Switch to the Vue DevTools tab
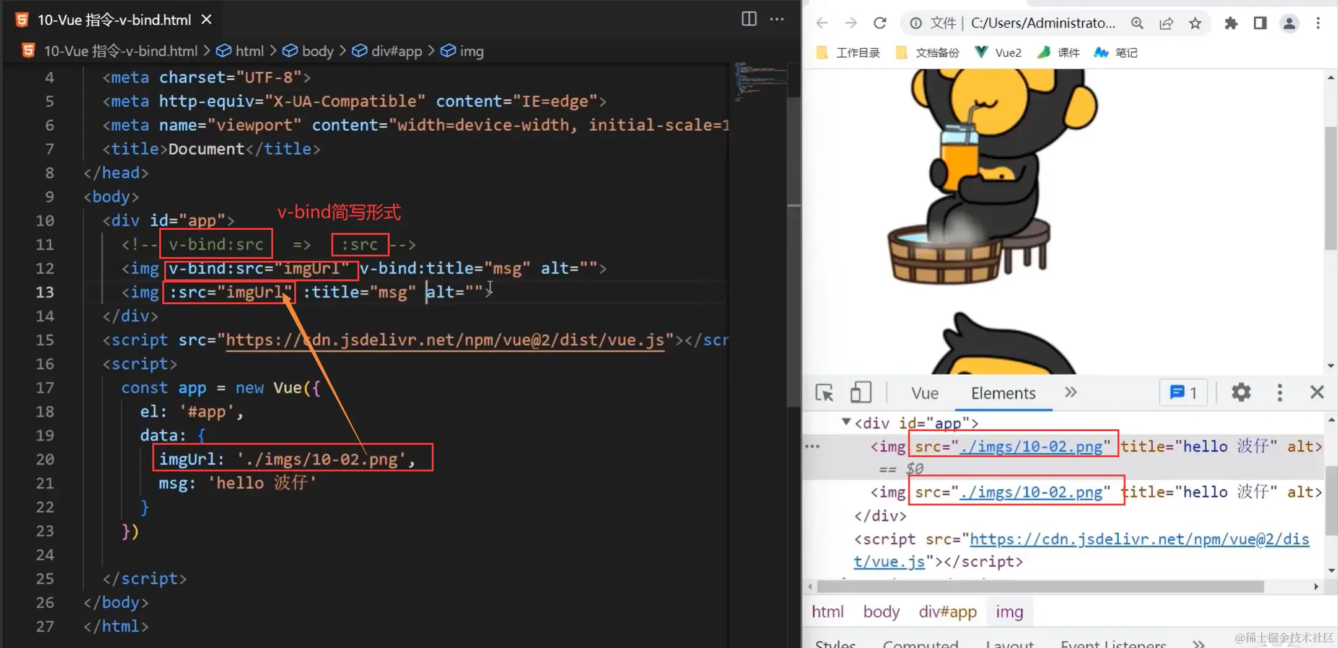The image size is (1338, 648). (x=925, y=393)
